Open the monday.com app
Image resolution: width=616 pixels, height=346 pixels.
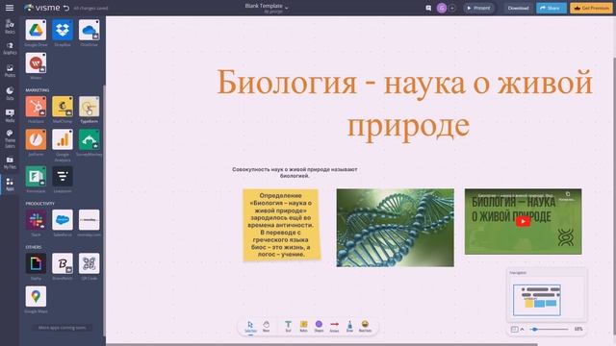90,220
